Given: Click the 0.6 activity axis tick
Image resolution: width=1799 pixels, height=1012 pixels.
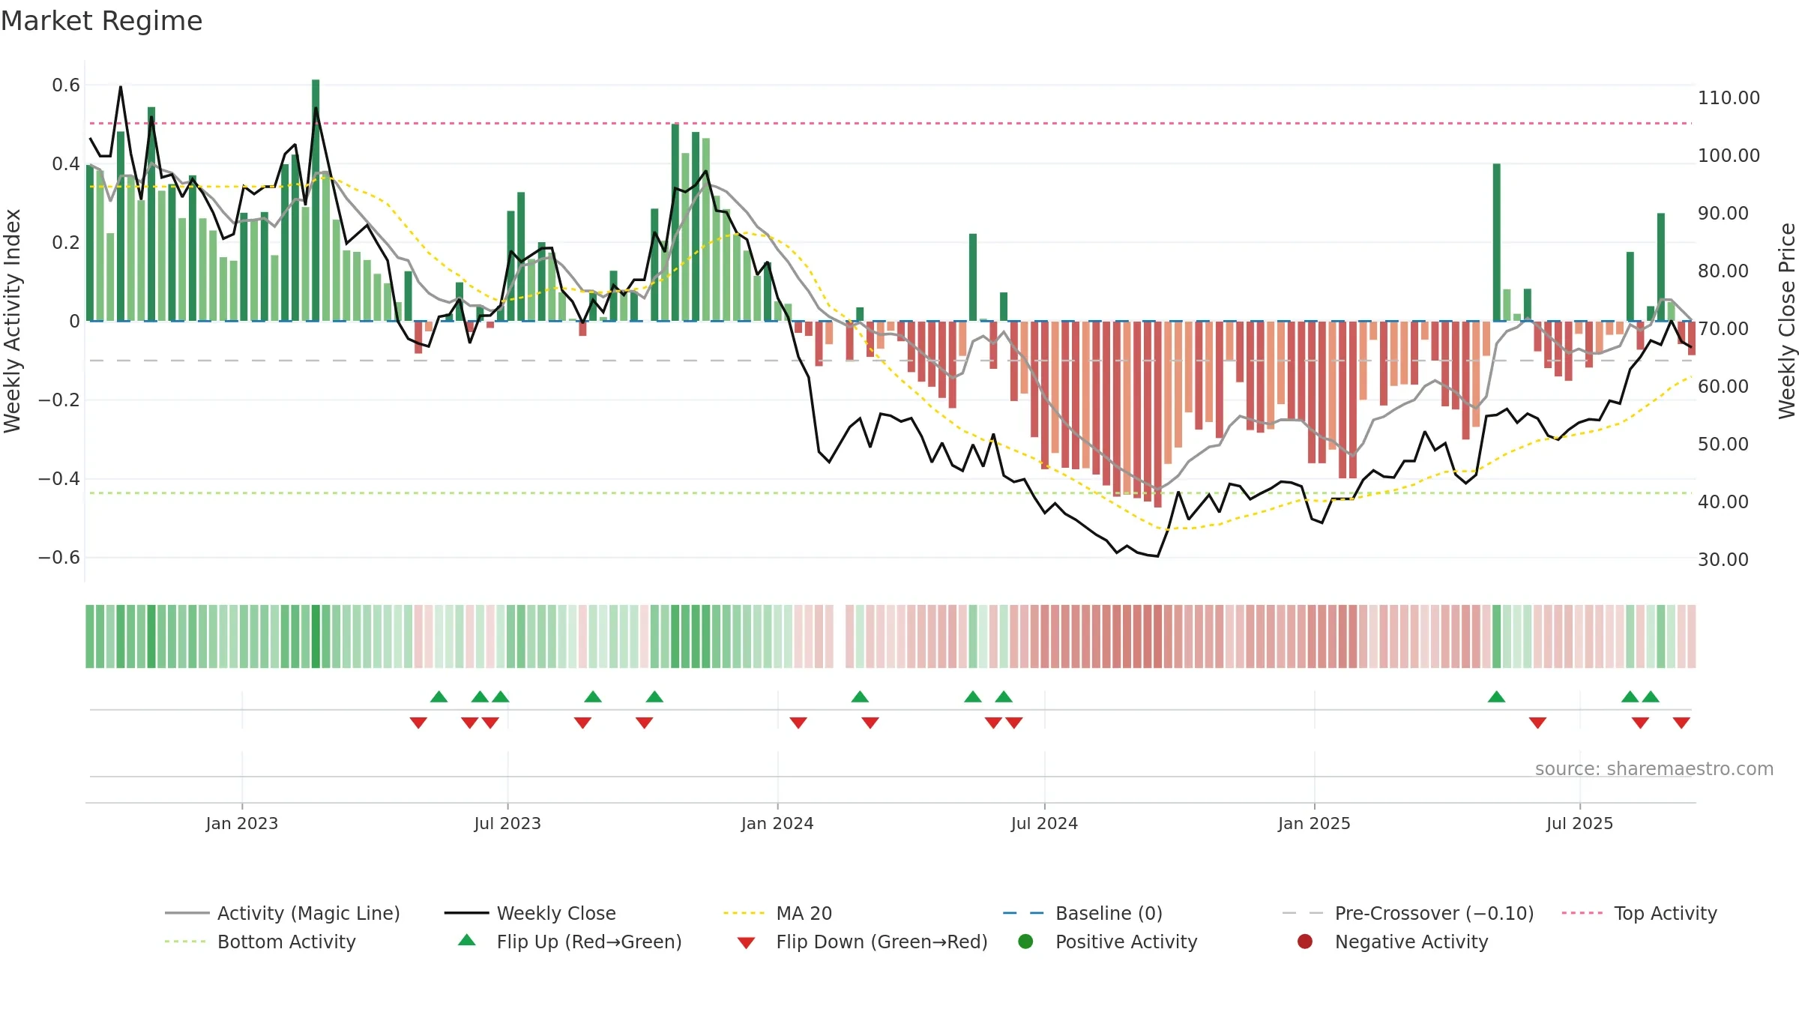Looking at the screenshot, I should [x=66, y=85].
